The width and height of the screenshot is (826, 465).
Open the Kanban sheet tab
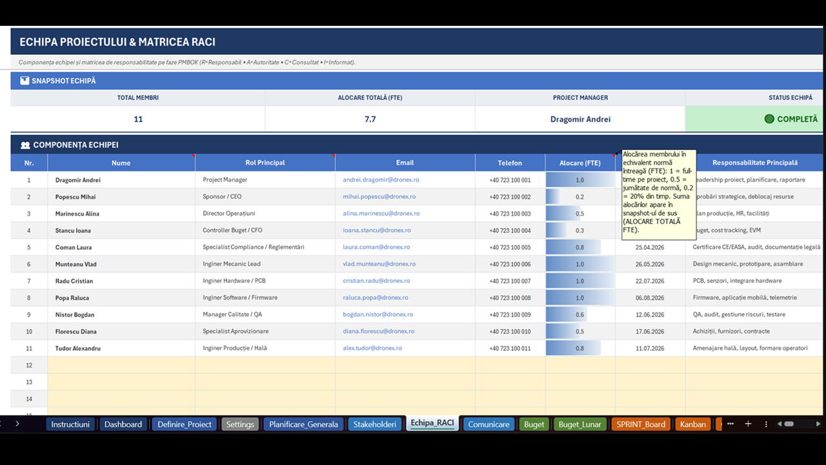point(693,424)
